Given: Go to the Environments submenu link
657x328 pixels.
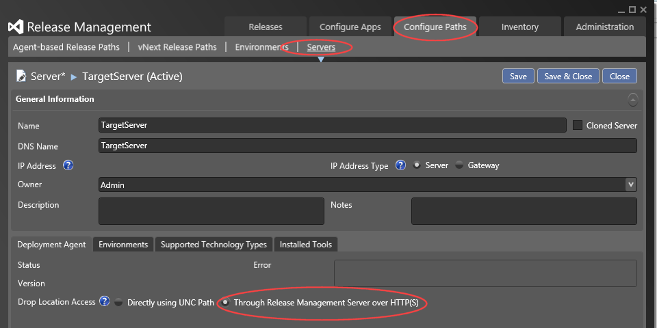Looking at the screenshot, I should [262, 47].
